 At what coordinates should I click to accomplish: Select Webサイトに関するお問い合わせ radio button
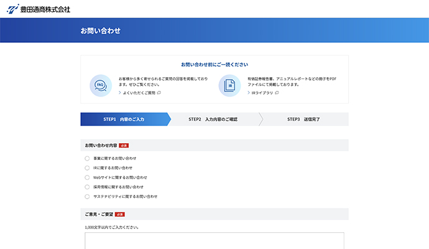(87, 177)
